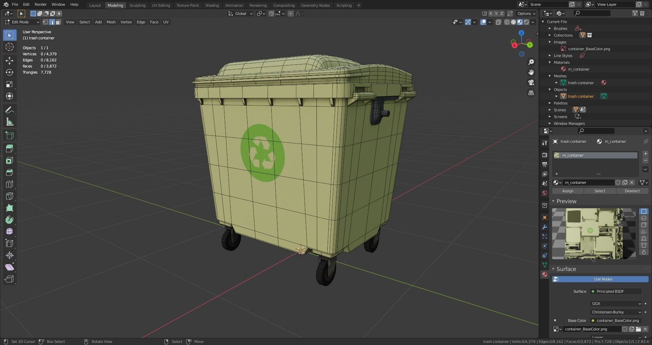Click the Deselect button
This screenshot has height=345, width=652.
pyautogui.click(x=632, y=191)
